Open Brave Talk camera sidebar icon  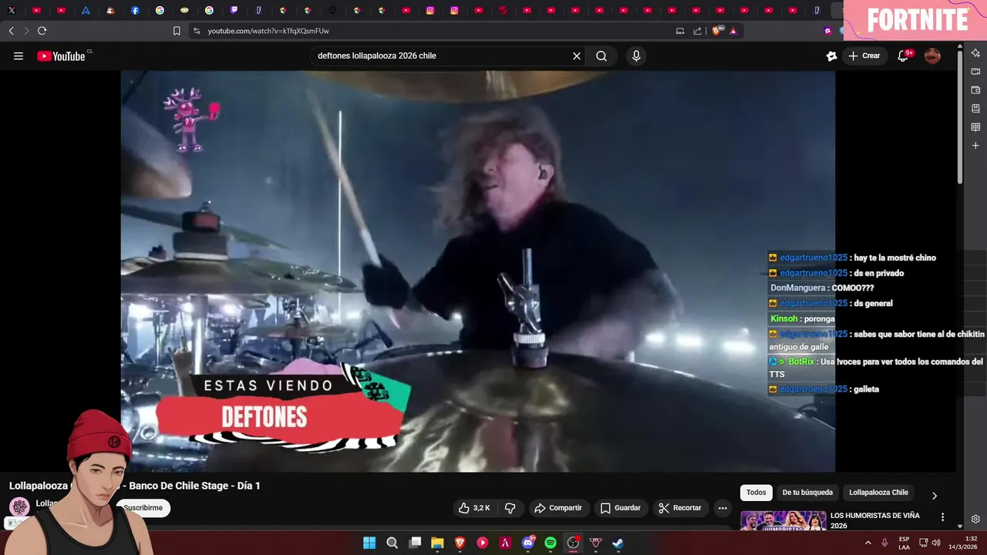click(975, 71)
